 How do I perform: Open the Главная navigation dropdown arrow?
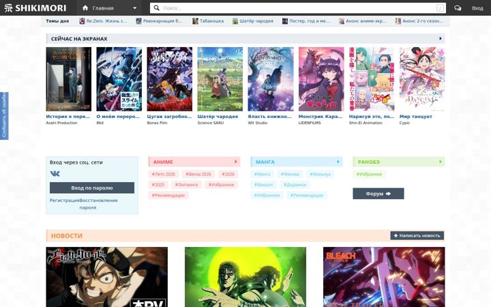(134, 8)
